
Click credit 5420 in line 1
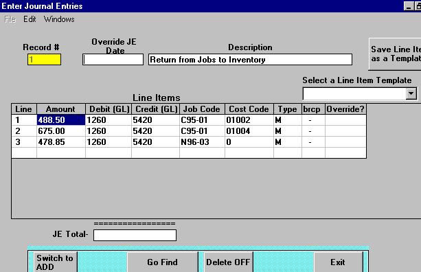click(156, 120)
